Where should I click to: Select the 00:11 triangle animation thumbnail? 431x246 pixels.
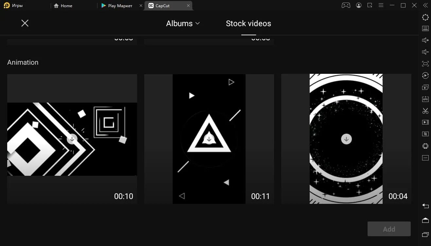209,139
